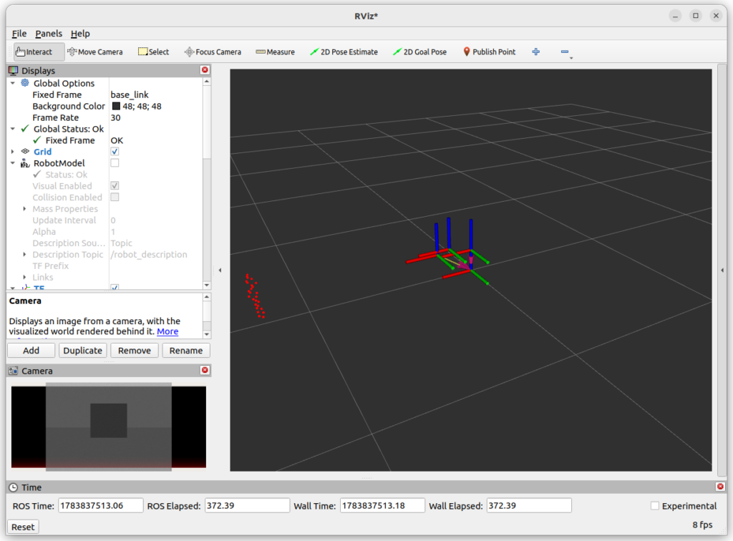Click the Displays tree scroll down arrow

tap(207, 285)
